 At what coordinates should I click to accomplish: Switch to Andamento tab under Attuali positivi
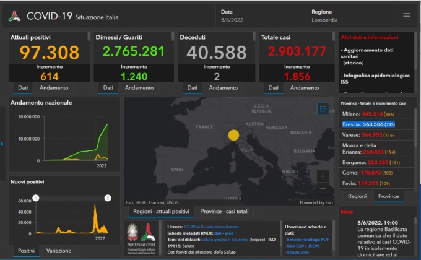pyautogui.click(x=54, y=88)
